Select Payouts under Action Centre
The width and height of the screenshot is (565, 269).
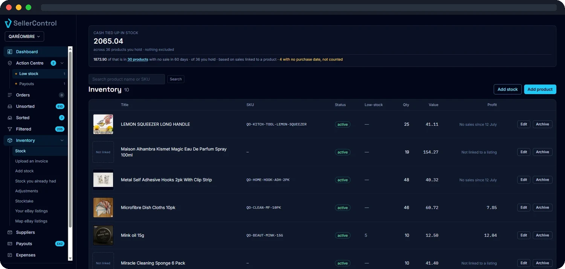point(40,84)
